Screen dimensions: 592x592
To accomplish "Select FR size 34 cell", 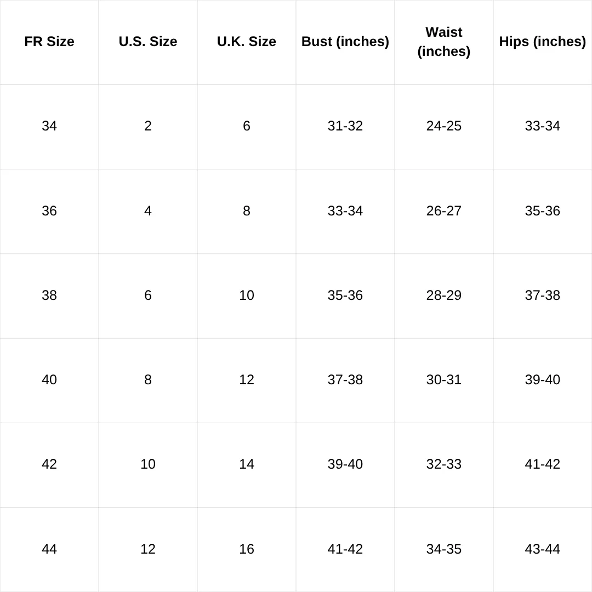I will click(x=49, y=126).
